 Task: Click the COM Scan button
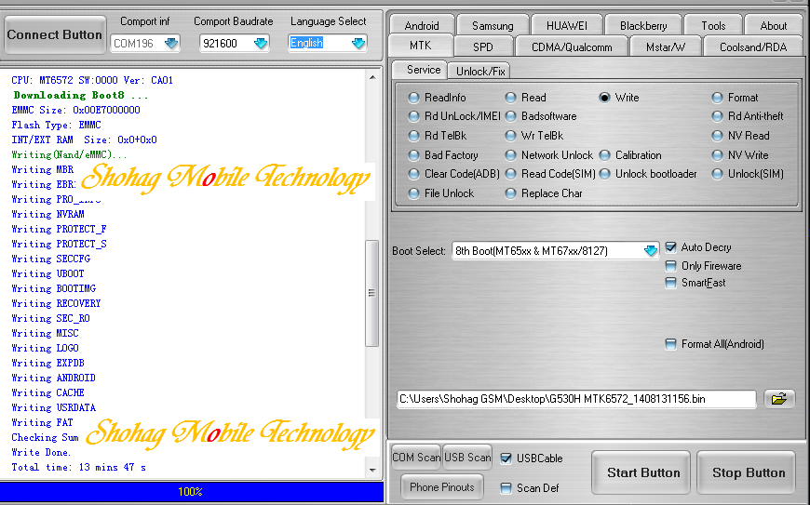416,457
